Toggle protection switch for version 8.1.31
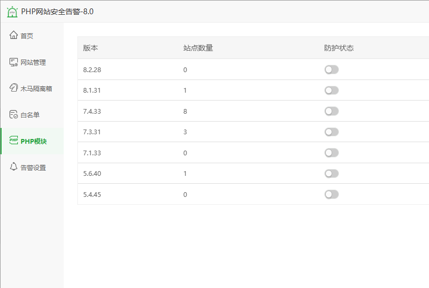 coord(331,91)
